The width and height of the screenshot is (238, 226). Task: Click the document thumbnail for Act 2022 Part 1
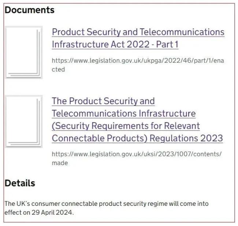pyautogui.click(x=23, y=52)
